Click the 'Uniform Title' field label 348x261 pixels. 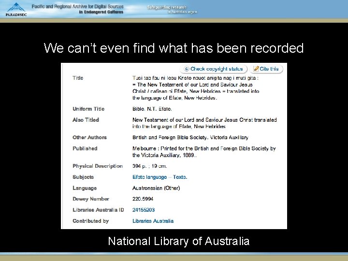(x=88, y=109)
